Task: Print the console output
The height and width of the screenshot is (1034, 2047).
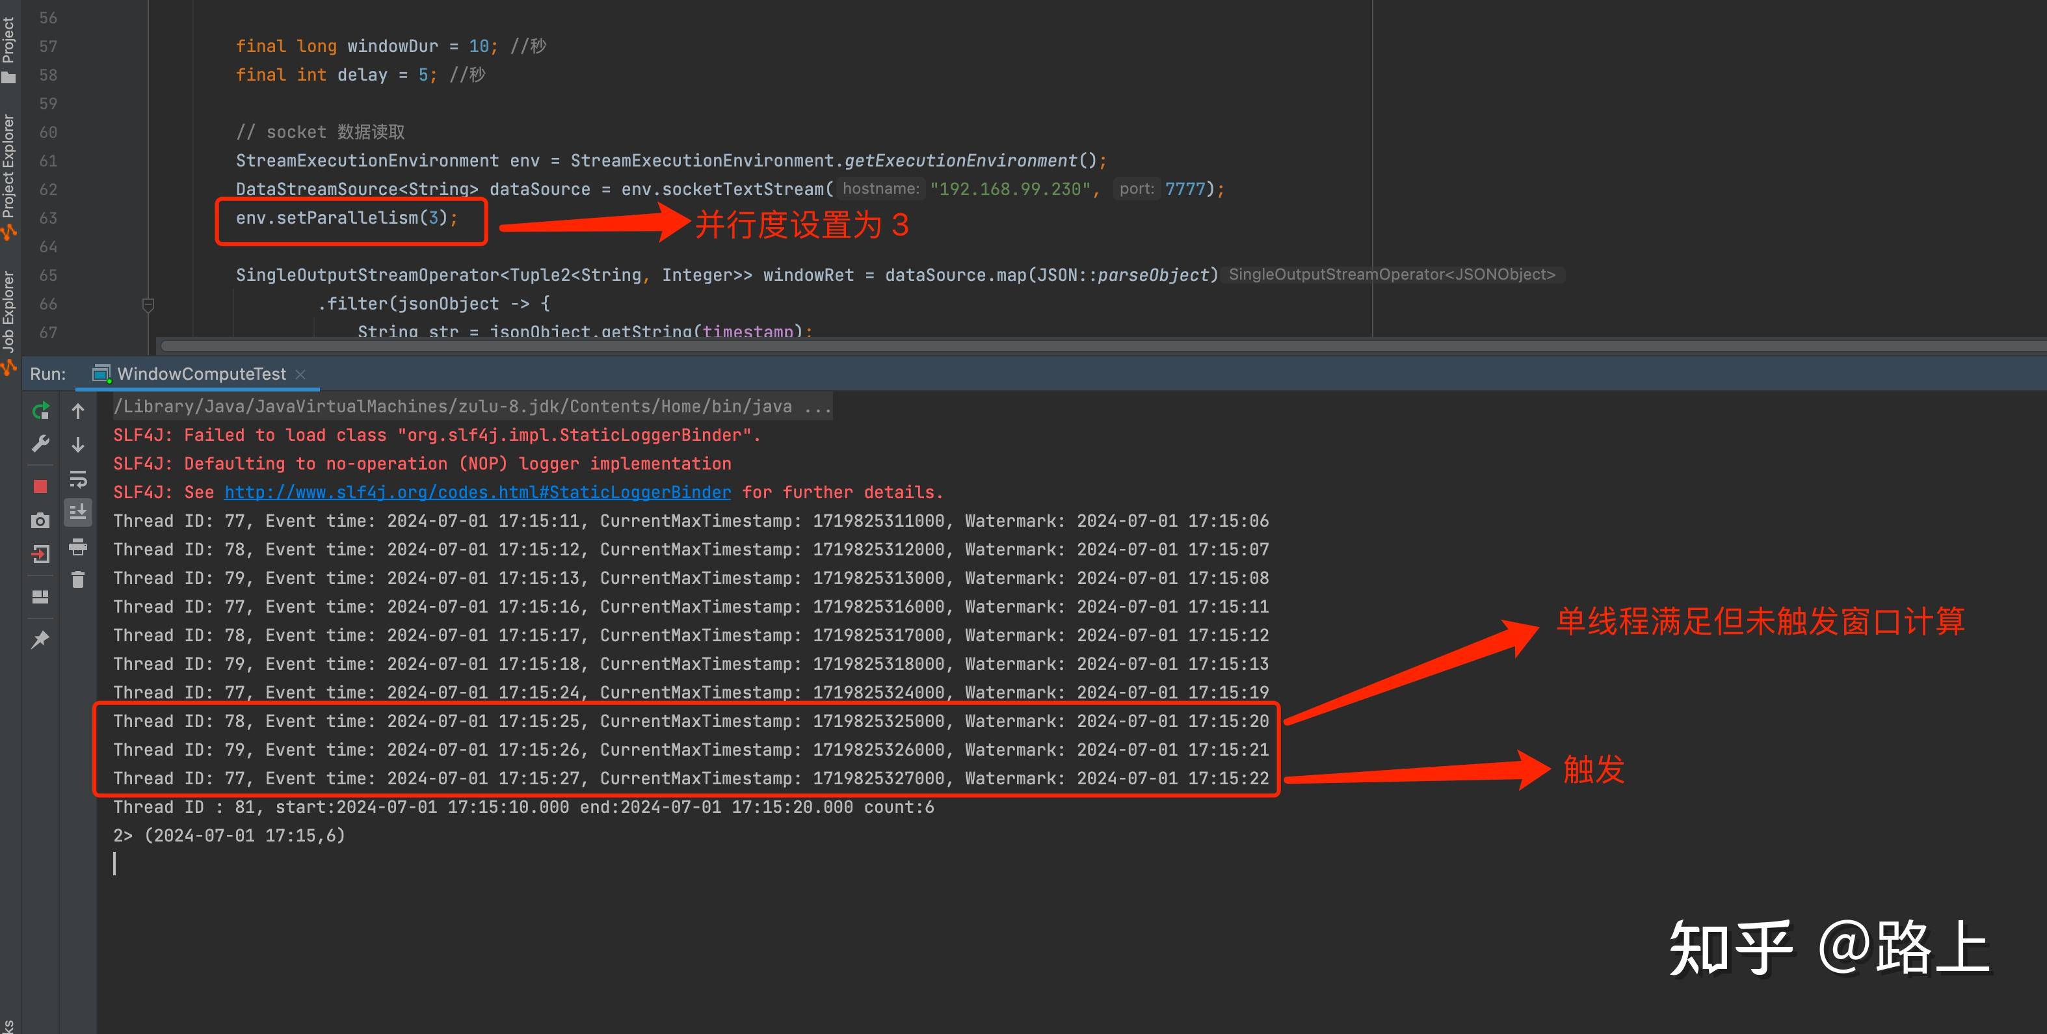Action: (x=78, y=547)
